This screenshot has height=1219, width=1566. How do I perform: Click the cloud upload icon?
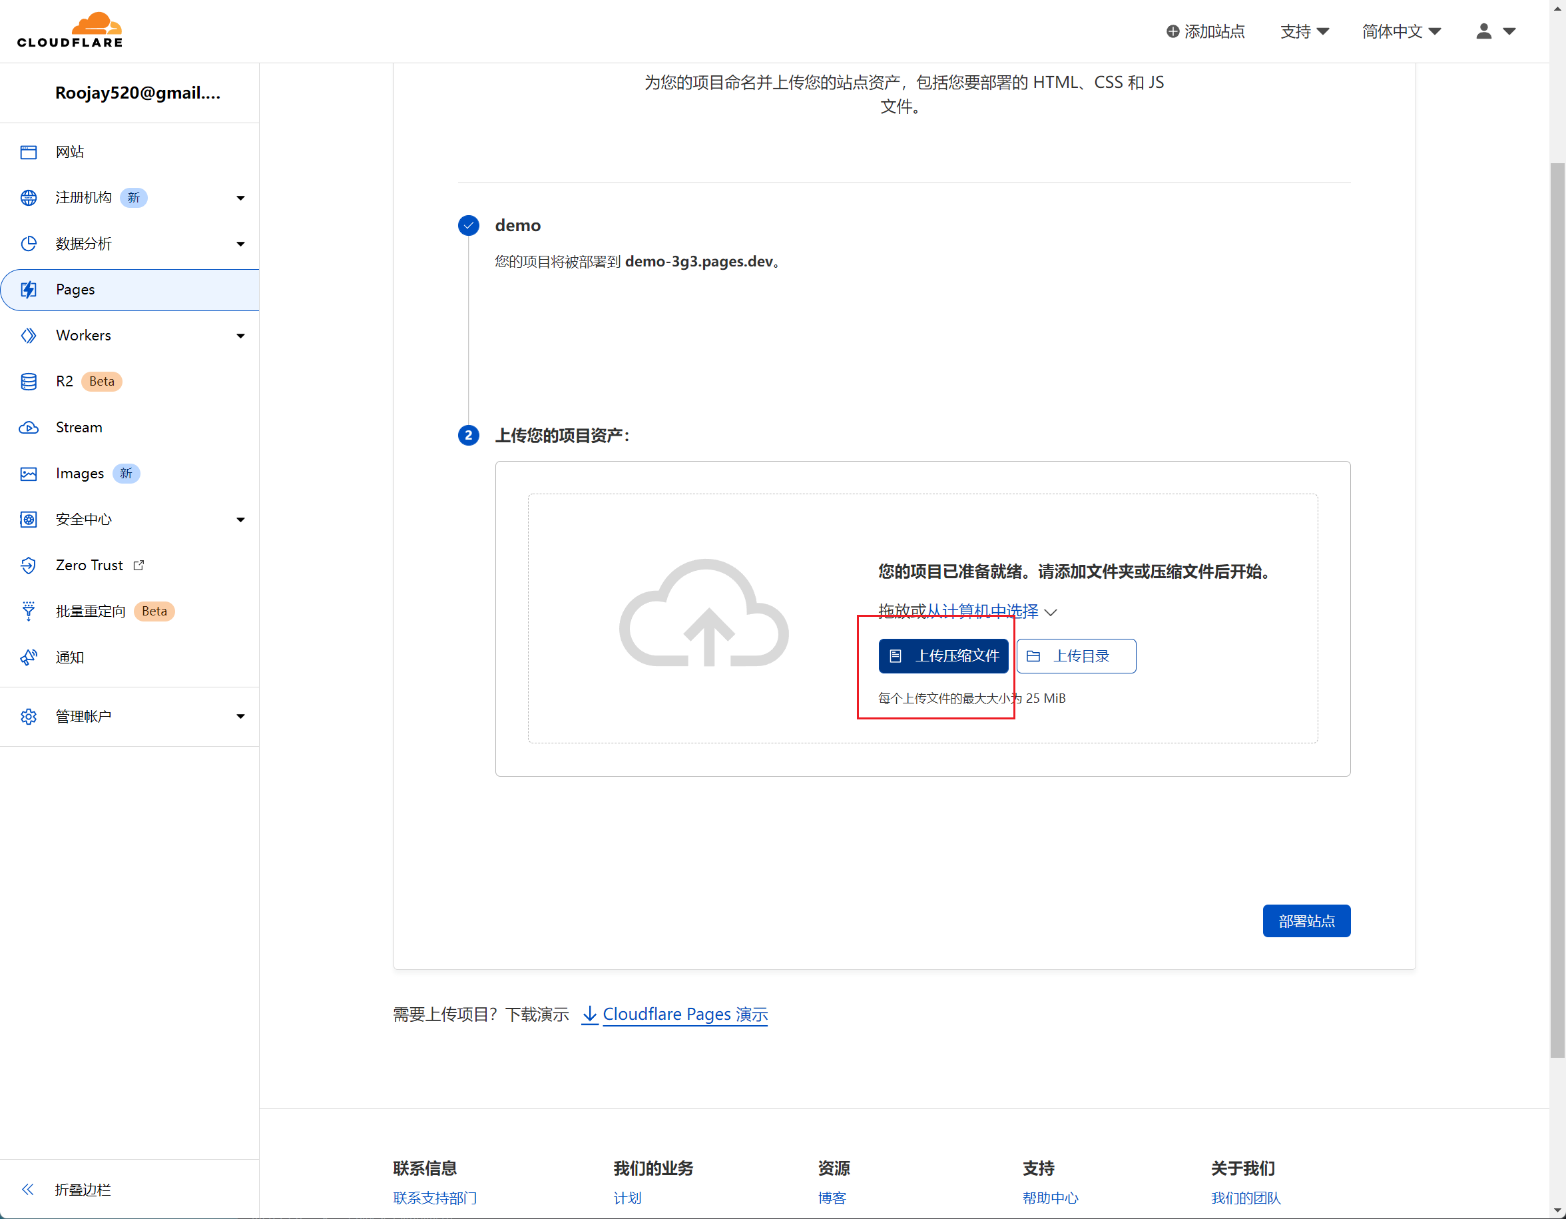[x=703, y=613]
